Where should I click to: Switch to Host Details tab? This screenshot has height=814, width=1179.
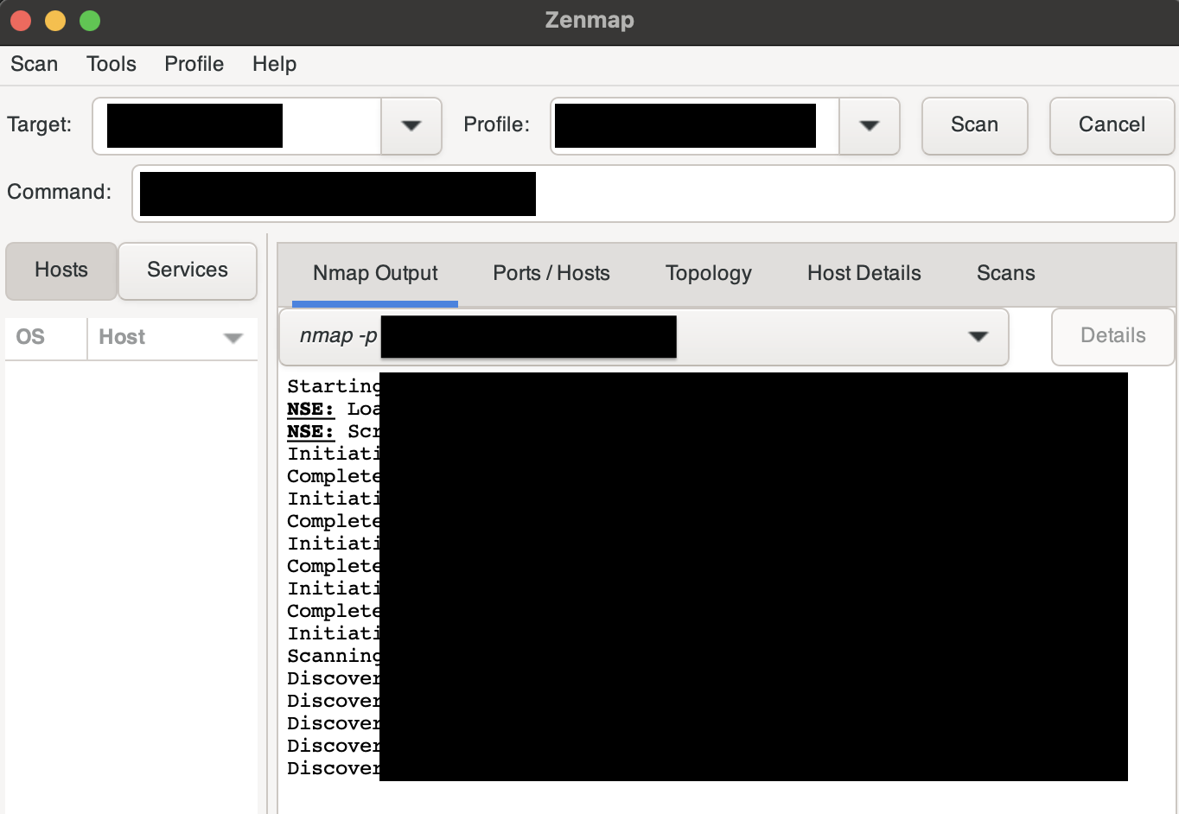[x=864, y=274]
